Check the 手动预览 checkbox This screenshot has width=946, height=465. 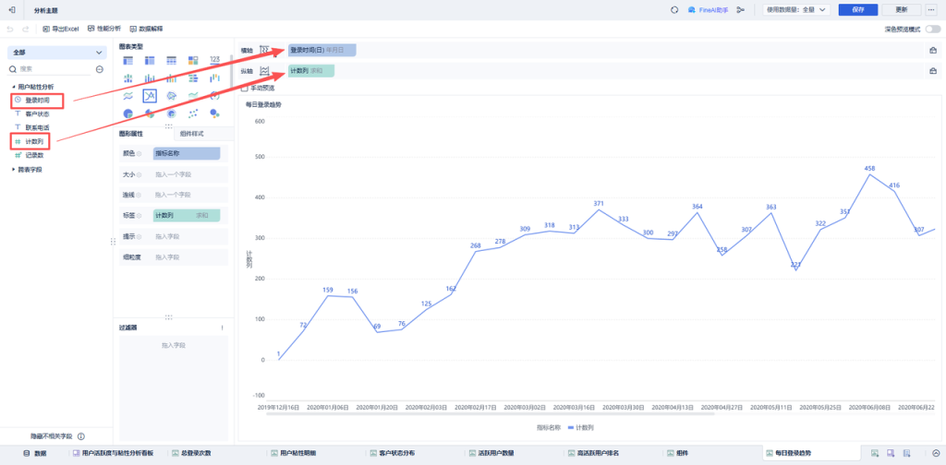(x=244, y=88)
